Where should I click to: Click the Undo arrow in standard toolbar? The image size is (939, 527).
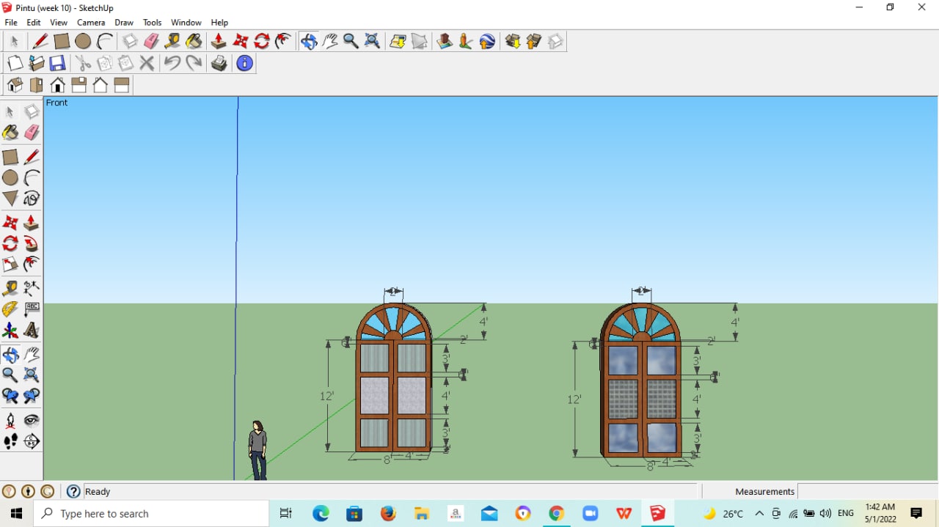pyautogui.click(x=172, y=64)
